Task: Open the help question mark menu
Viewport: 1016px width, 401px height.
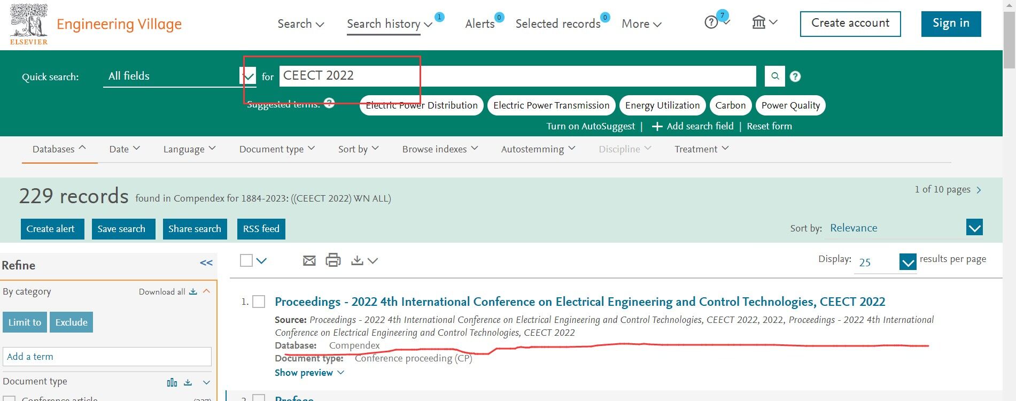Action: 717,22
